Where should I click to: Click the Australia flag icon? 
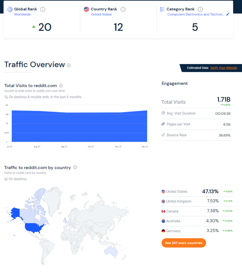[x=164, y=221]
